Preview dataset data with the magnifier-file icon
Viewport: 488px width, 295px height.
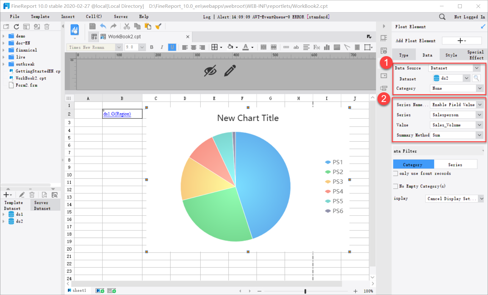coord(44,195)
